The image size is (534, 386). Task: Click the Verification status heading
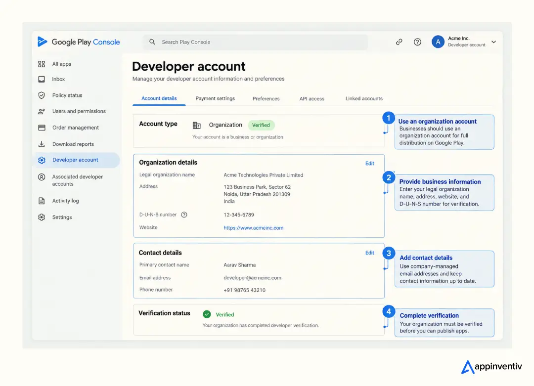pyautogui.click(x=164, y=313)
